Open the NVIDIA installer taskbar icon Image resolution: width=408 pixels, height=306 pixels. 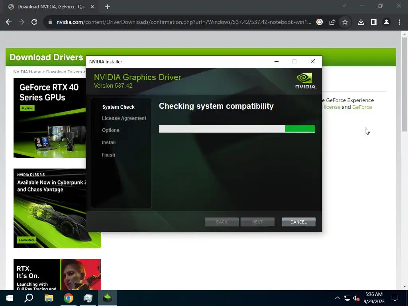point(108,298)
